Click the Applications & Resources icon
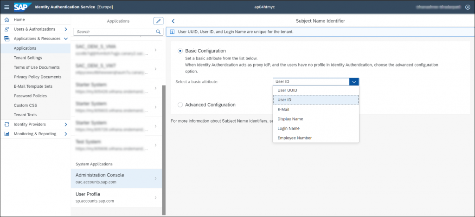 [x=7, y=39]
